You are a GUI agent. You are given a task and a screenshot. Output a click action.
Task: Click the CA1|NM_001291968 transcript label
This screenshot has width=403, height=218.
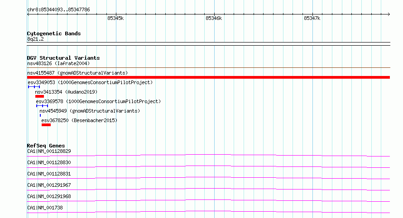pyautogui.click(x=49, y=196)
